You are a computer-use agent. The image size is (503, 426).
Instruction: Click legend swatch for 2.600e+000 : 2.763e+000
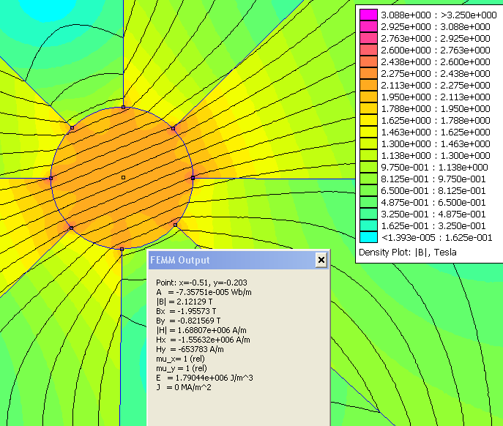pos(368,50)
